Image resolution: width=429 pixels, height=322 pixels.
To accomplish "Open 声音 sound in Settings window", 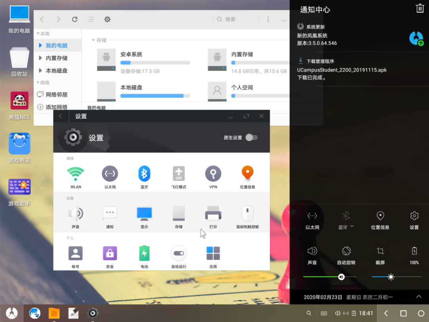I will pyautogui.click(x=76, y=217).
